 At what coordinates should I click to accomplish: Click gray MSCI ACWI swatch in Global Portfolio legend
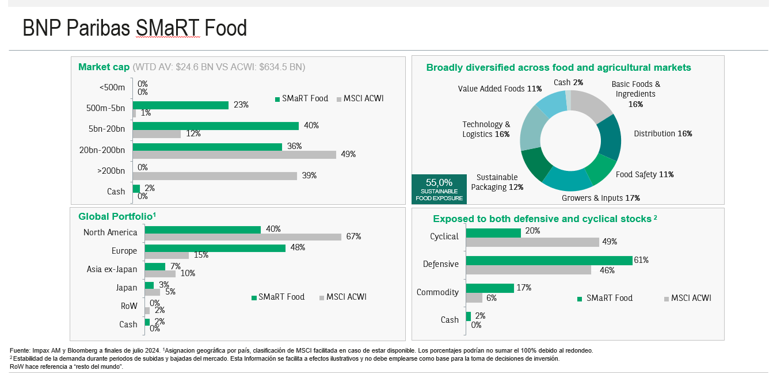click(321, 297)
